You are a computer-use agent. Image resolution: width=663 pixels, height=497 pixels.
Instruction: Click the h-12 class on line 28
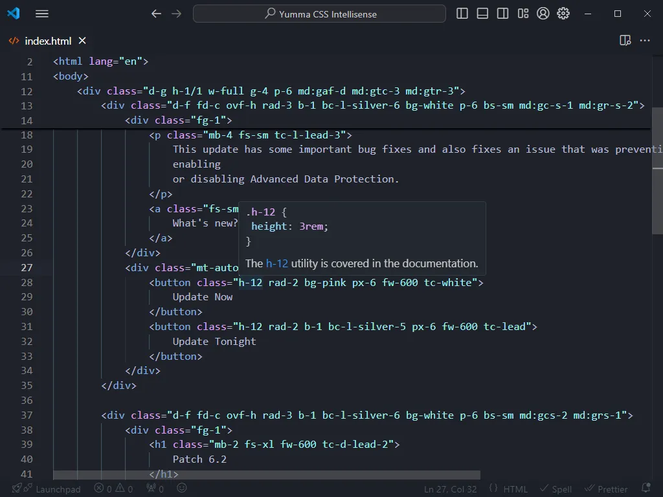[251, 283]
